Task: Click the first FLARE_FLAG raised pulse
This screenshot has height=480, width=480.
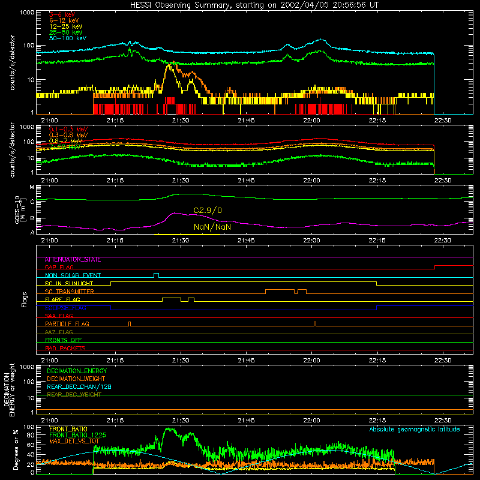Action: [172, 299]
